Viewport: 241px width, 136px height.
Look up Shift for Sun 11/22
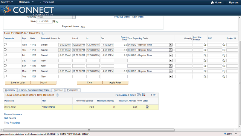pyautogui.click(x=224, y=66)
